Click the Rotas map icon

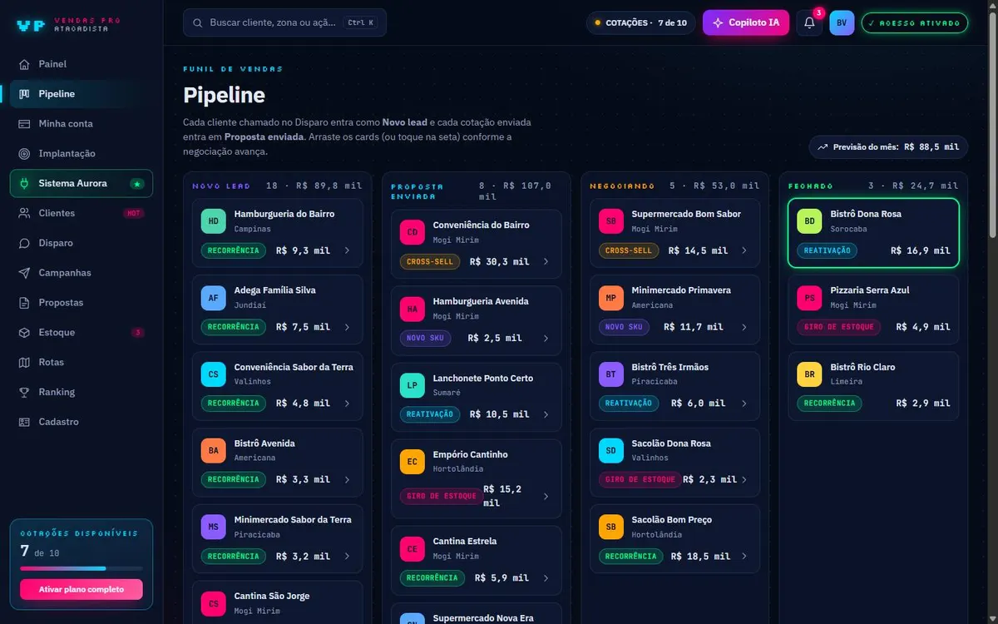[x=23, y=363]
